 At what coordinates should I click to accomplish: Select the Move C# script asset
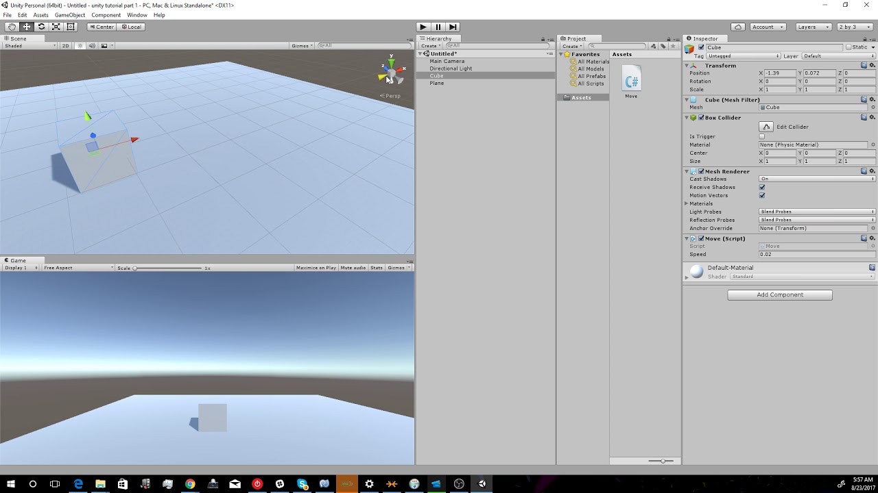(x=631, y=82)
